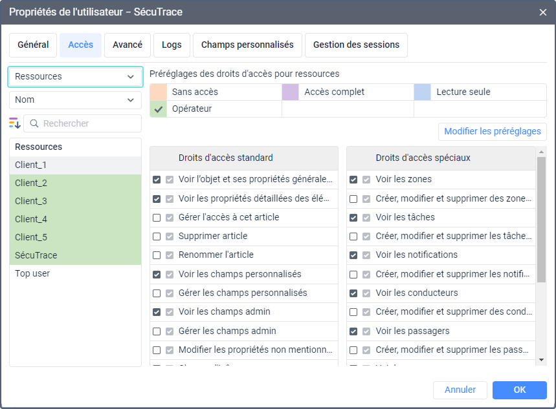Open the Gestion des sessions tab
Viewport: 556px width, 409px height.
[x=356, y=45]
